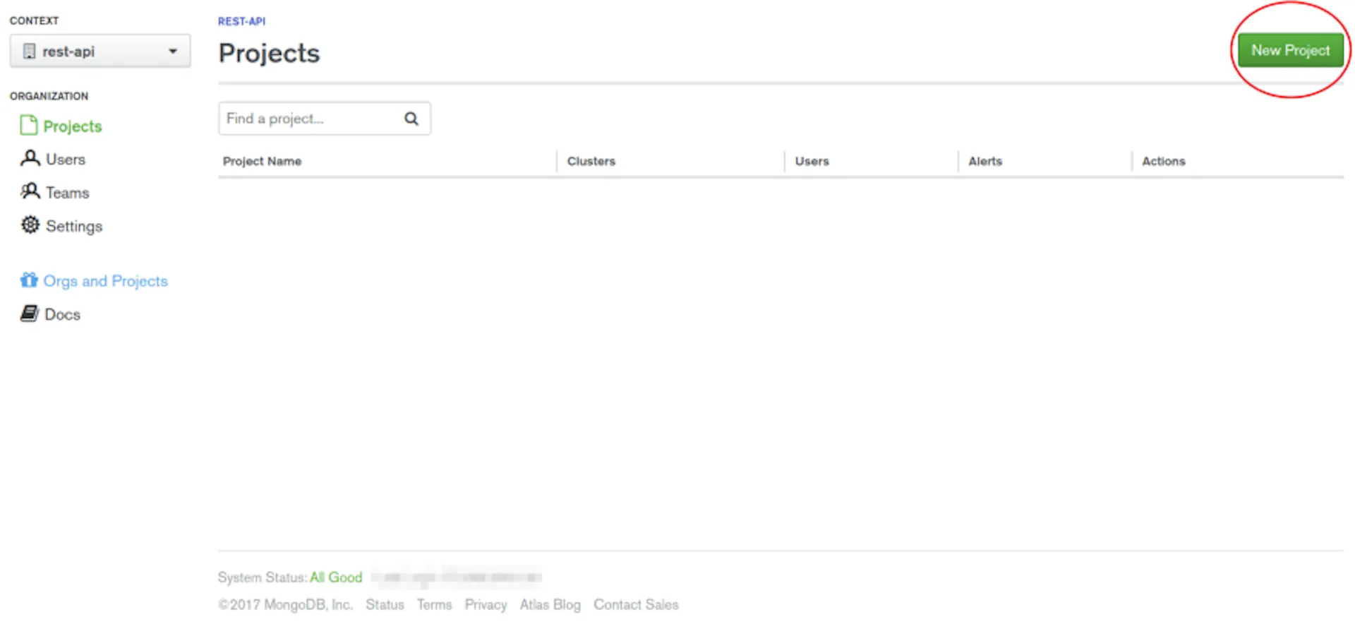
Task: Open the Orgs and Projects link
Action: pos(105,281)
